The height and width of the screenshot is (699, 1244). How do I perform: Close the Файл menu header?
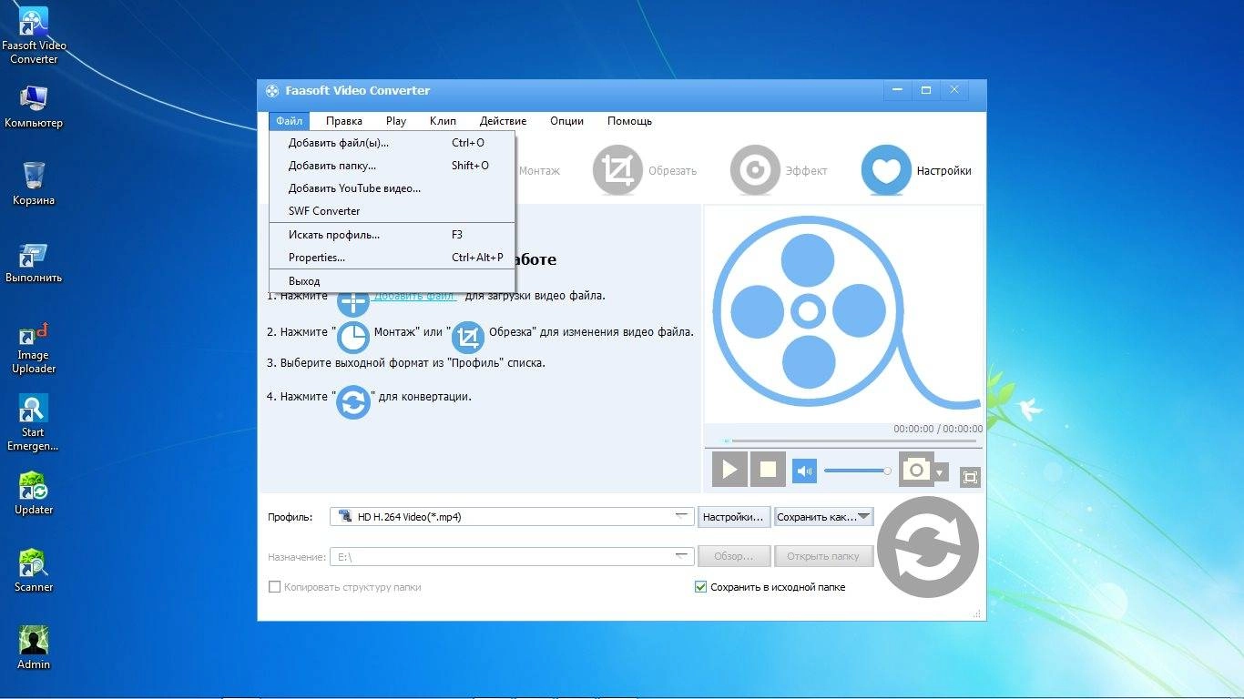(290, 121)
